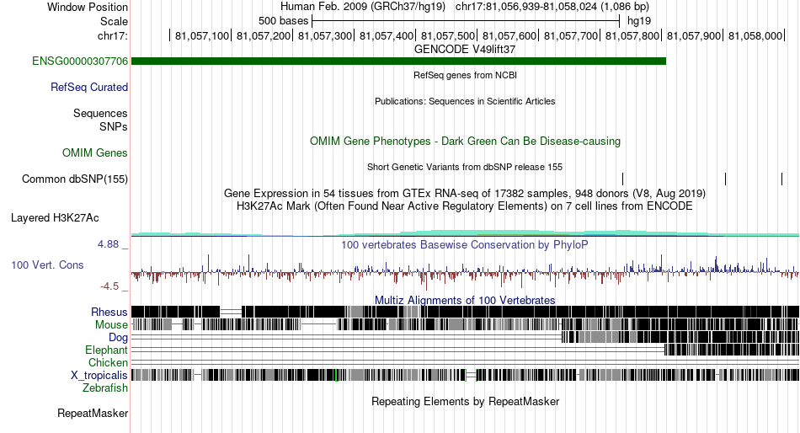Click the chr17: ruler label
The width and height of the screenshot is (800, 433).
[113, 35]
